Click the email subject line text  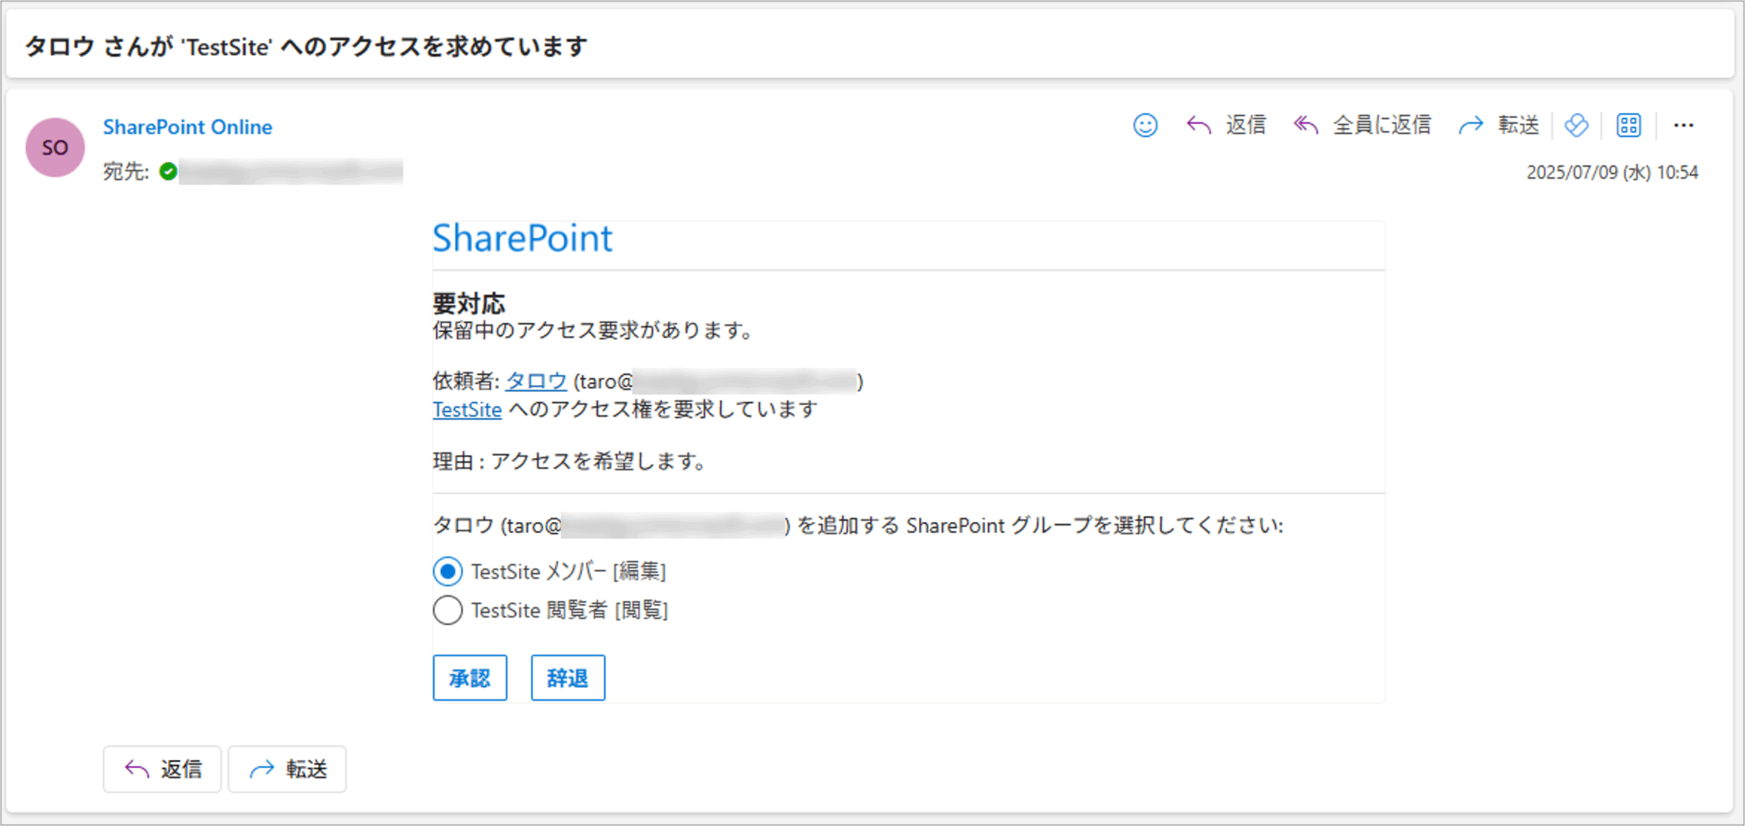(306, 46)
